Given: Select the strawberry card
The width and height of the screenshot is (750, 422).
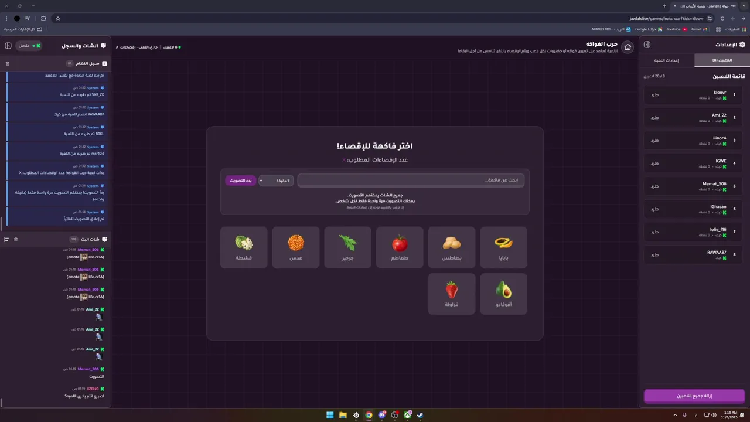Looking at the screenshot, I should coord(452,294).
